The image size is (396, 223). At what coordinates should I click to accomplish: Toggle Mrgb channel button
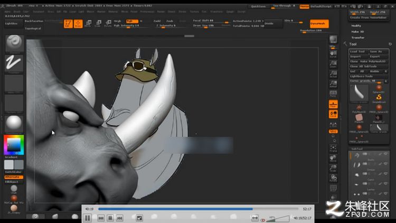tap(117, 21)
